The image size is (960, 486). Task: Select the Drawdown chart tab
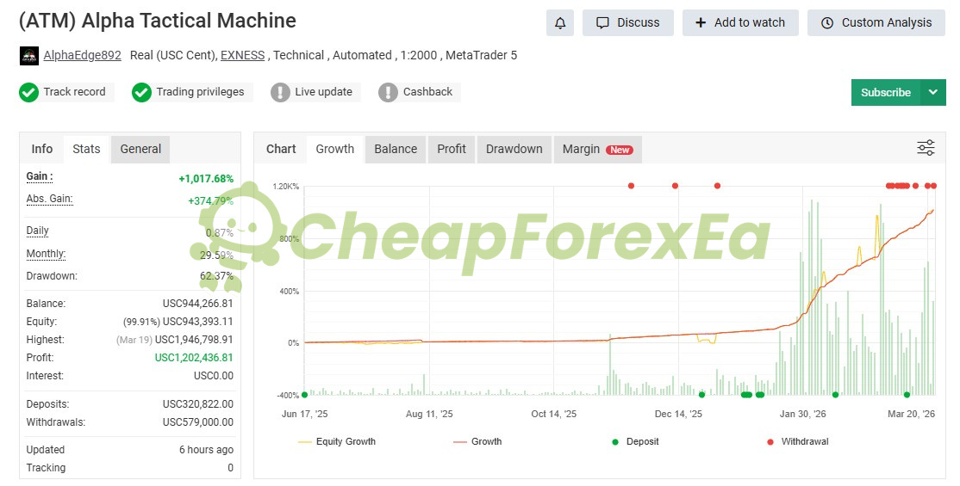[x=514, y=149]
